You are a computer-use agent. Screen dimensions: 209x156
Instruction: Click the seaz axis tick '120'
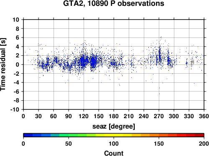pyautogui.click(x=84, y=116)
